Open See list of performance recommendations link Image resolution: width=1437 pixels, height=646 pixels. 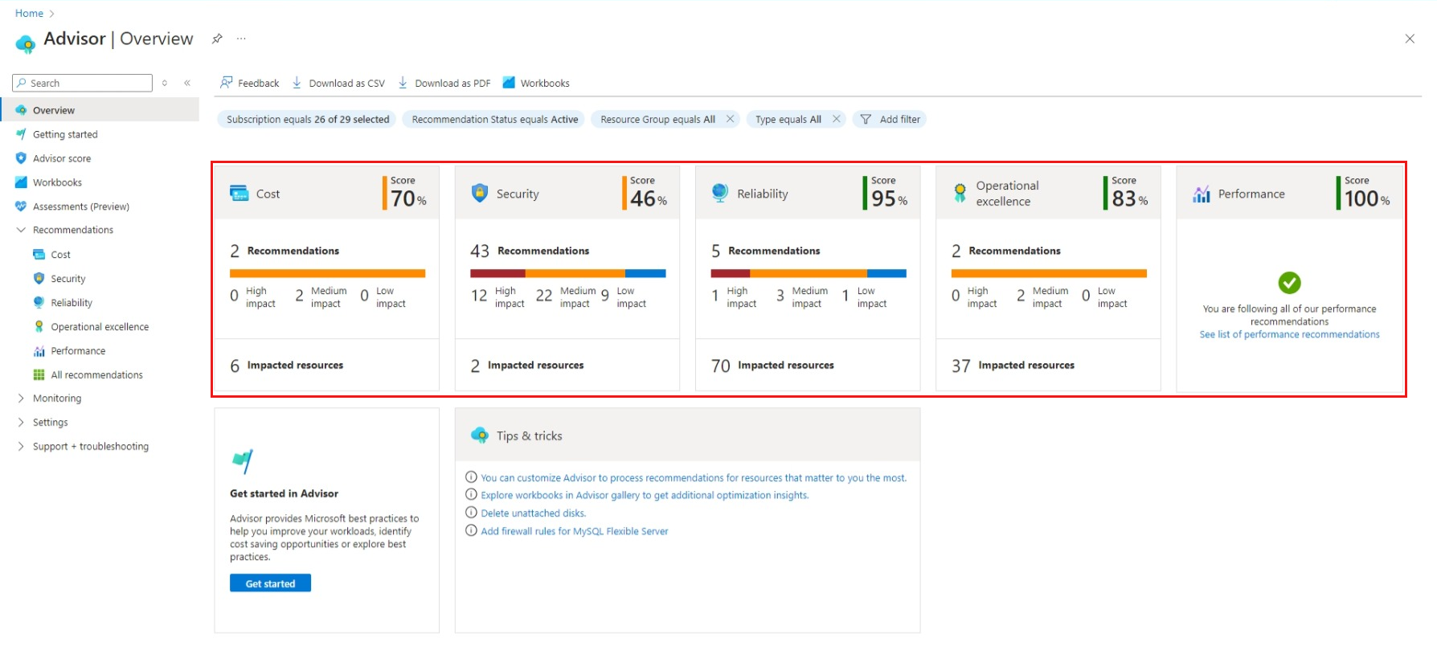[1289, 335]
